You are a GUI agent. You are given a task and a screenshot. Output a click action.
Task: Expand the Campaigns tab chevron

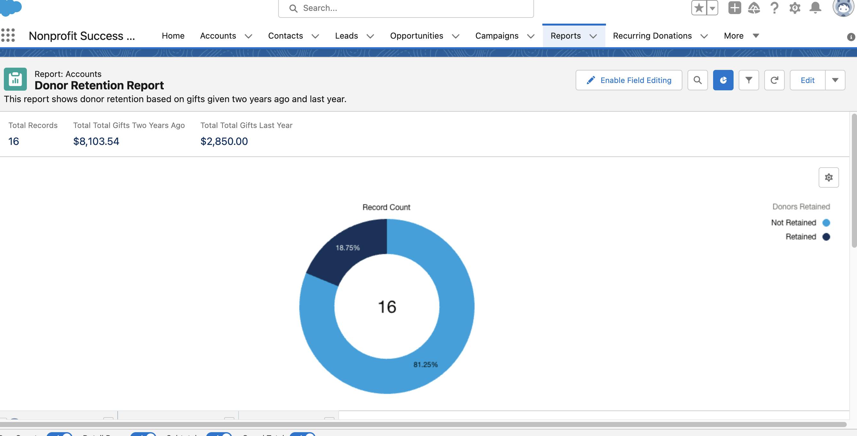pyautogui.click(x=531, y=36)
